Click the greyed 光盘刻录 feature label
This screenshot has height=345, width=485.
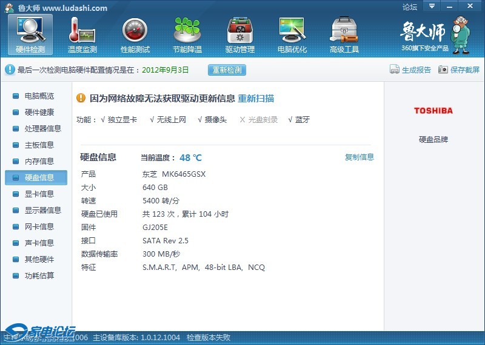pos(263,119)
